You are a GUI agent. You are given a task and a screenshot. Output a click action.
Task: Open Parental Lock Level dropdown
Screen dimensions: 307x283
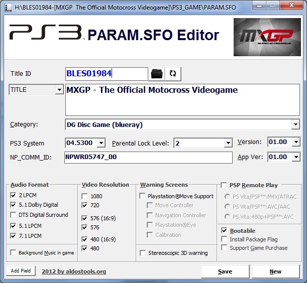[x=228, y=143]
